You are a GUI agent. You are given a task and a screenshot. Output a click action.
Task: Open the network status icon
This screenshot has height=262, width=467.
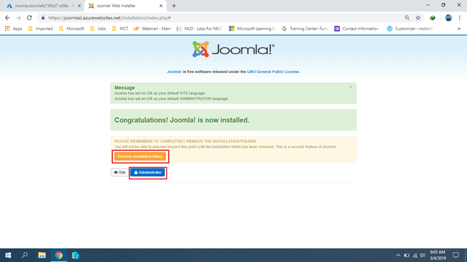(x=414, y=255)
